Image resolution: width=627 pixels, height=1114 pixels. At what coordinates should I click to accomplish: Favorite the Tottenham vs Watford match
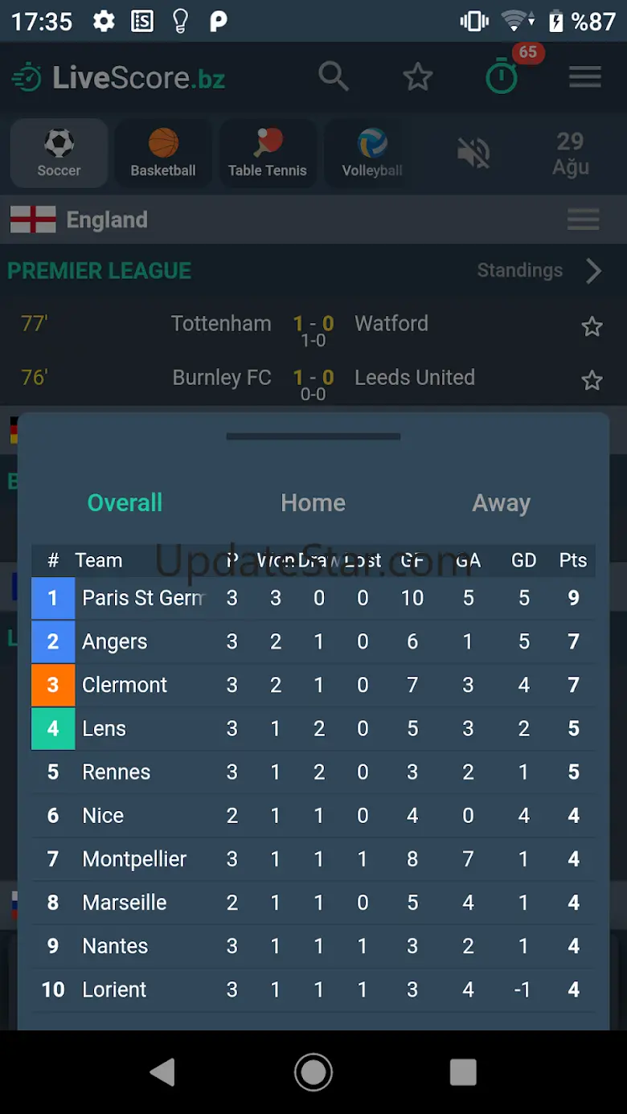pos(592,326)
